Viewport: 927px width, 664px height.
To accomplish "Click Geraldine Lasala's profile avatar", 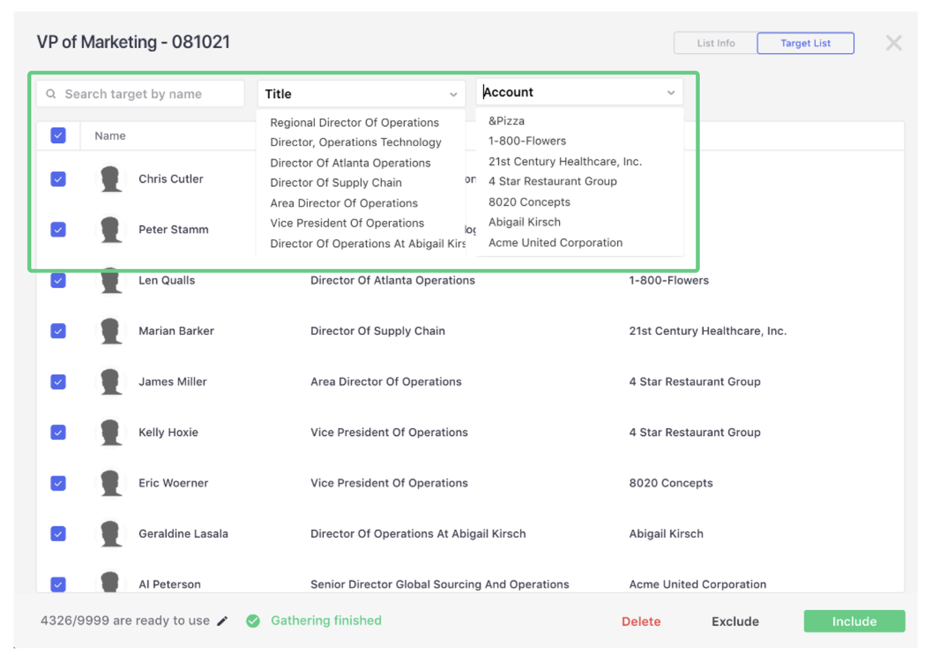I will click(111, 533).
